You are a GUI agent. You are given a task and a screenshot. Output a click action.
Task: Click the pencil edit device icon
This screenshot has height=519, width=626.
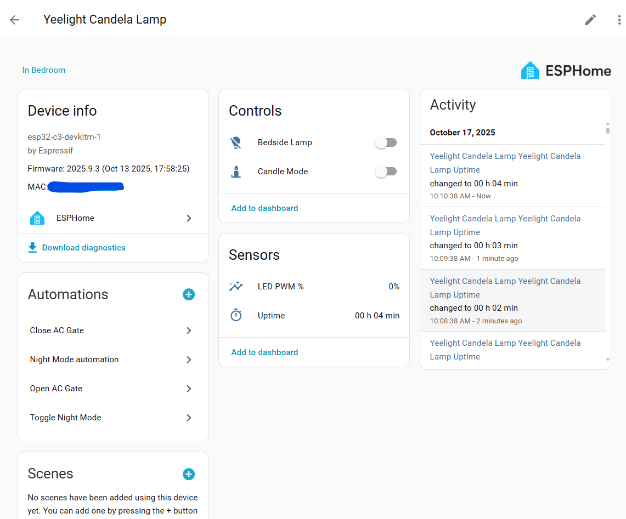point(590,20)
